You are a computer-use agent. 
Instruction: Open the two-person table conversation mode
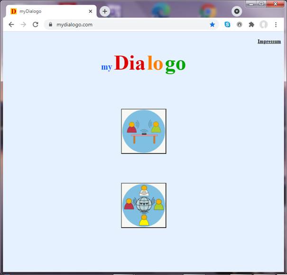[x=143, y=131]
